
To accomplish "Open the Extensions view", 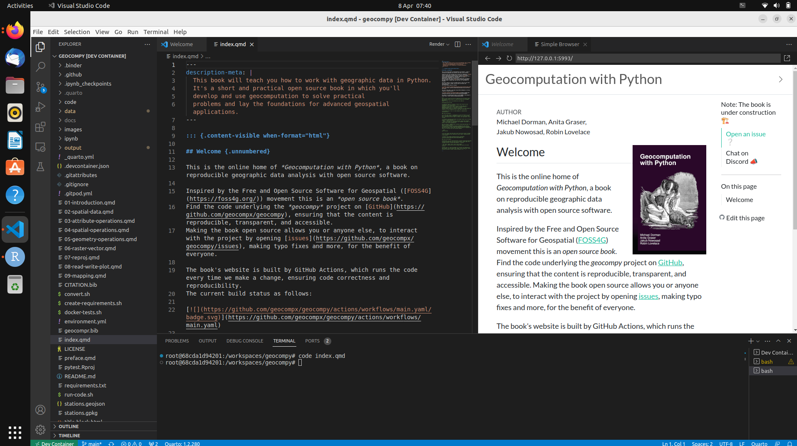I will pos(40,127).
